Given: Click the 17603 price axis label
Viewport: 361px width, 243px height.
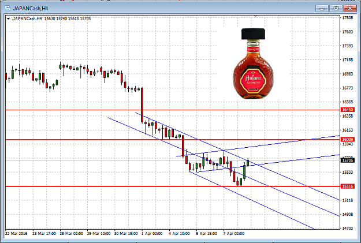Looking at the screenshot, I should [347, 32].
